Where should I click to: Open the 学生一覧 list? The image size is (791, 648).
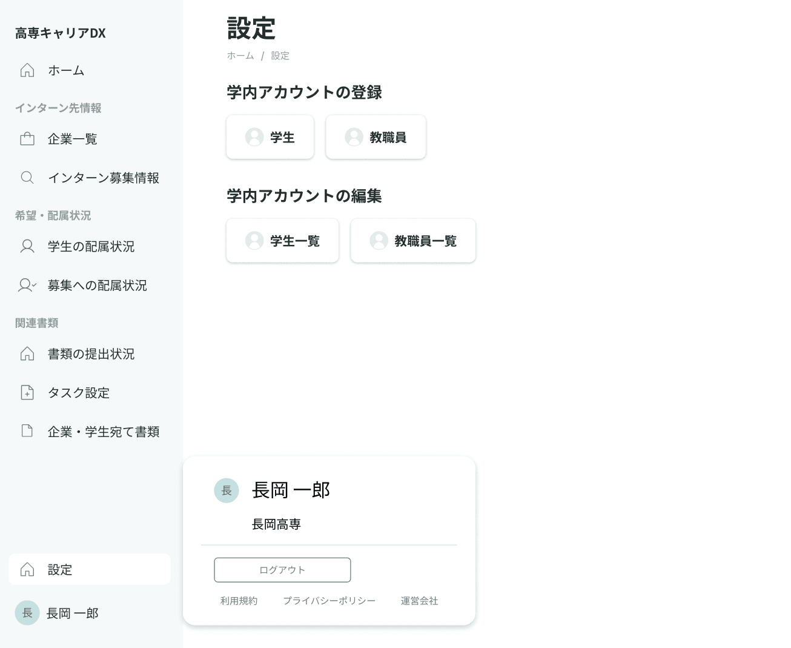[x=282, y=240]
